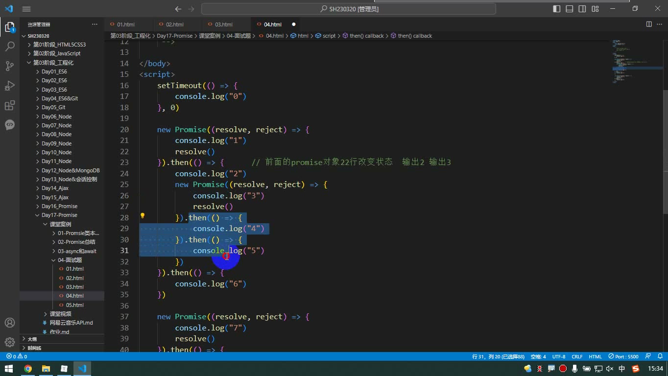Open Chrome from the Windows taskbar
668x376 pixels.
(28, 369)
